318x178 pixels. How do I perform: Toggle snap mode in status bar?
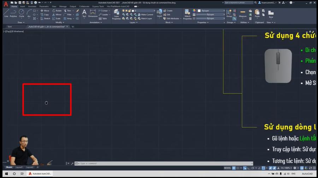(238, 168)
